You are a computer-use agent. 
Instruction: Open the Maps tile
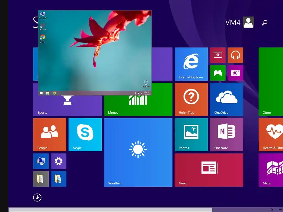click(271, 170)
